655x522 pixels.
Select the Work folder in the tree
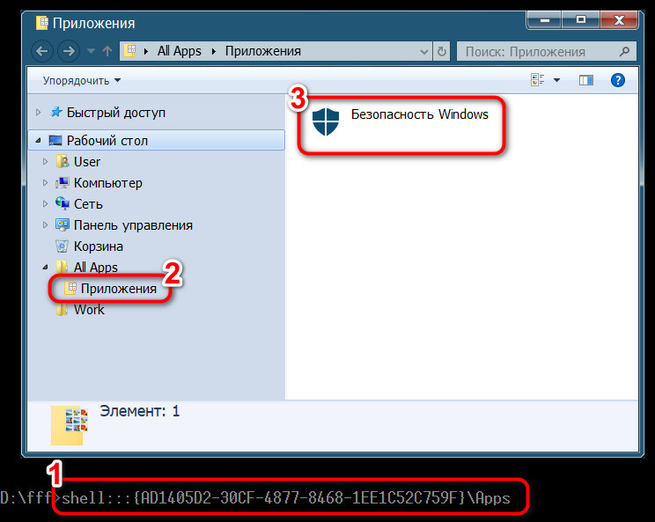[89, 310]
